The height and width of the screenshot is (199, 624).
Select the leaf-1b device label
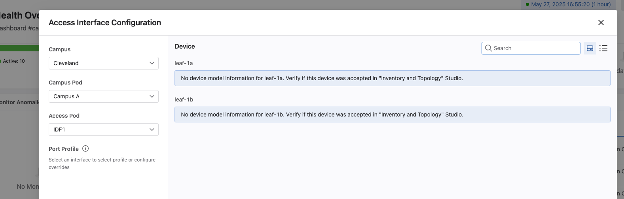tap(184, 99)
